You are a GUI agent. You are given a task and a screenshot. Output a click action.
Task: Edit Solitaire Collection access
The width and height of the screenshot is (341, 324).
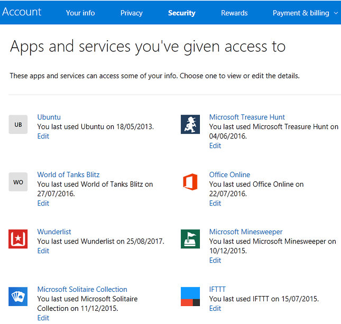coord(43,318)
